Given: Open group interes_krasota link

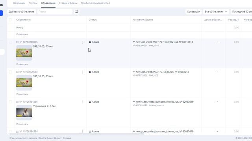Looking at the screenshot, I should [x=156, y=105].
